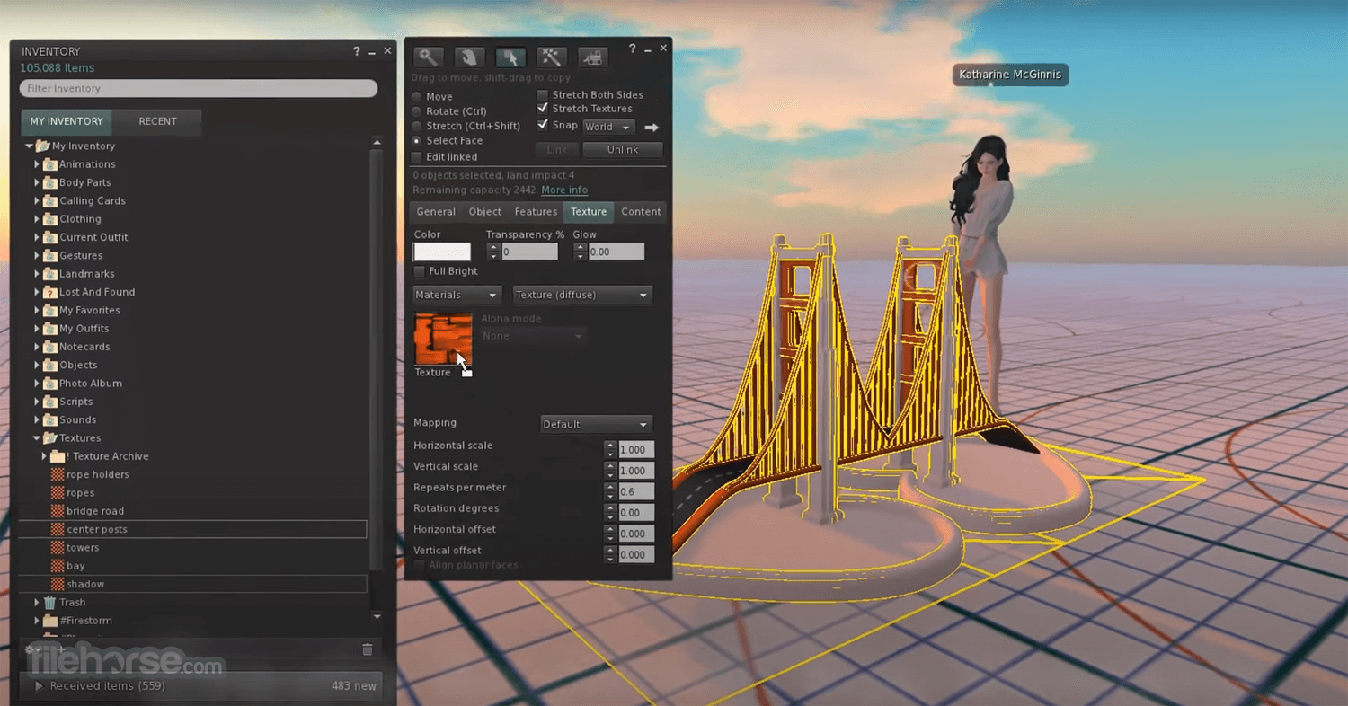The width and height of the screenshot is (1348, 706).
Task: Select the Edit cursor tool
Action: [510, 57]
